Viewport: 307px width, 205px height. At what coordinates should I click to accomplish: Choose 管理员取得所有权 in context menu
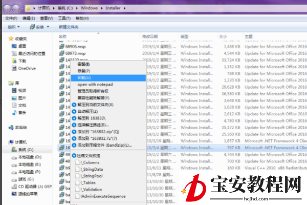point(108,91)
